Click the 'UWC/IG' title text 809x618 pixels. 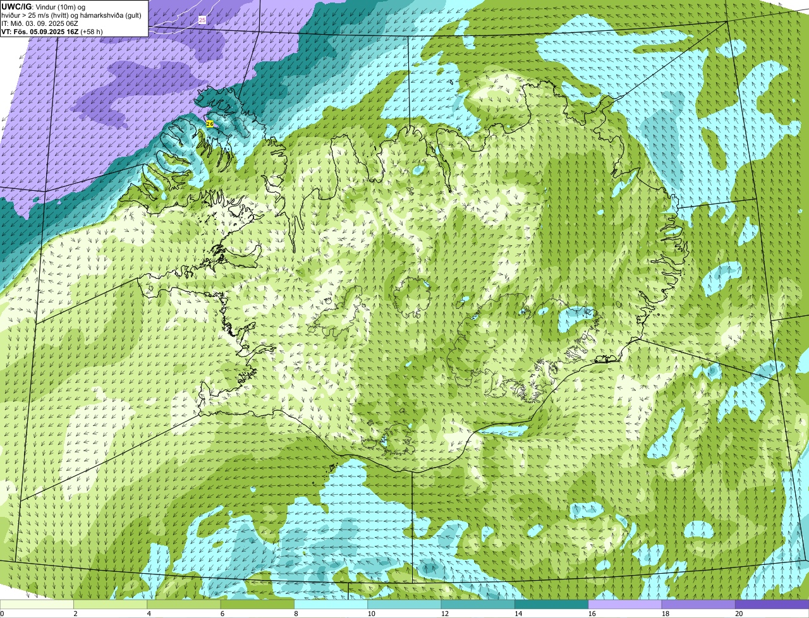(16, 6)
